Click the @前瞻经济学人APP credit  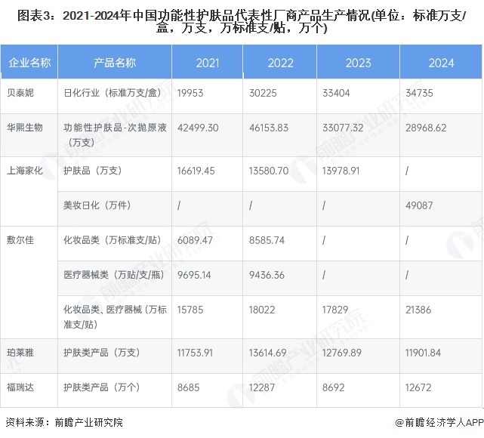439,422
